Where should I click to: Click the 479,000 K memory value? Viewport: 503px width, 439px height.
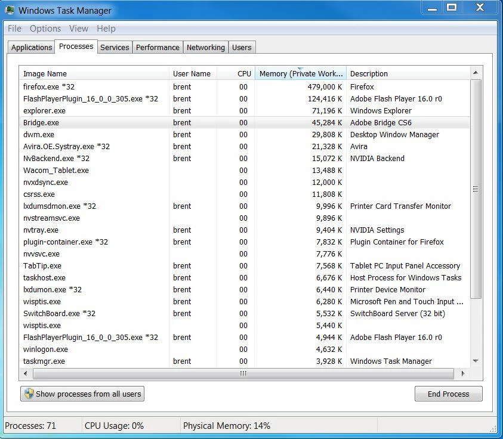pos(325,87)
